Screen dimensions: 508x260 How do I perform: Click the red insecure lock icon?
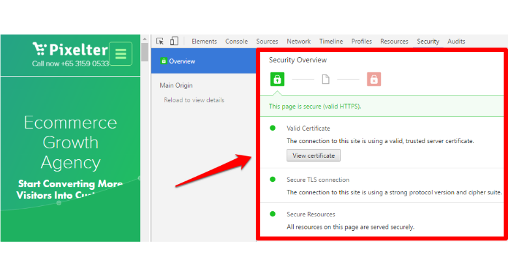(x=374, y=79)
